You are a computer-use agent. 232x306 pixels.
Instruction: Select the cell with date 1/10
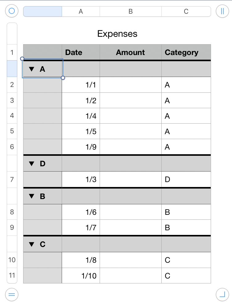pos(81,276)
